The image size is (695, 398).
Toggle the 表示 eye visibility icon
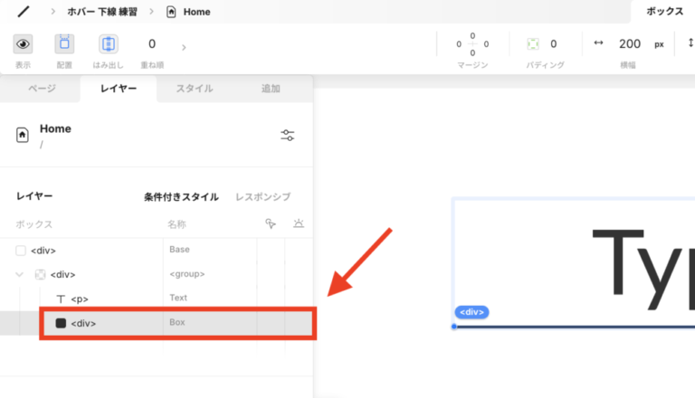(23, 43)
